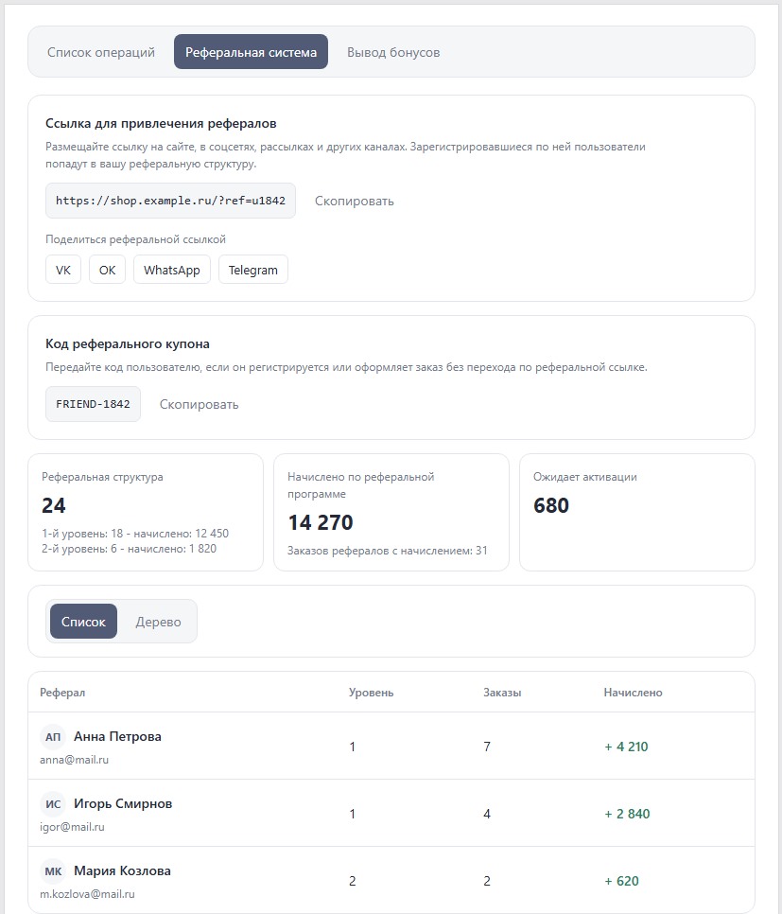782x914 pixels.
Task: Switch to the Вывод бонусов tab
Action: tap(393, 52)
